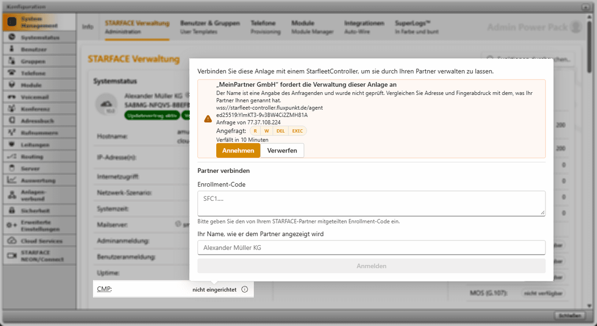The image size is (597, 326).
Task: Click the WebSocket controller address text
Action: tap(269, 108)
